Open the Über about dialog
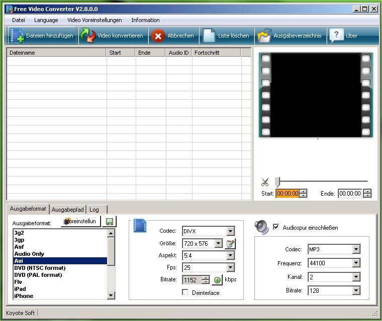 pos(336,36)
